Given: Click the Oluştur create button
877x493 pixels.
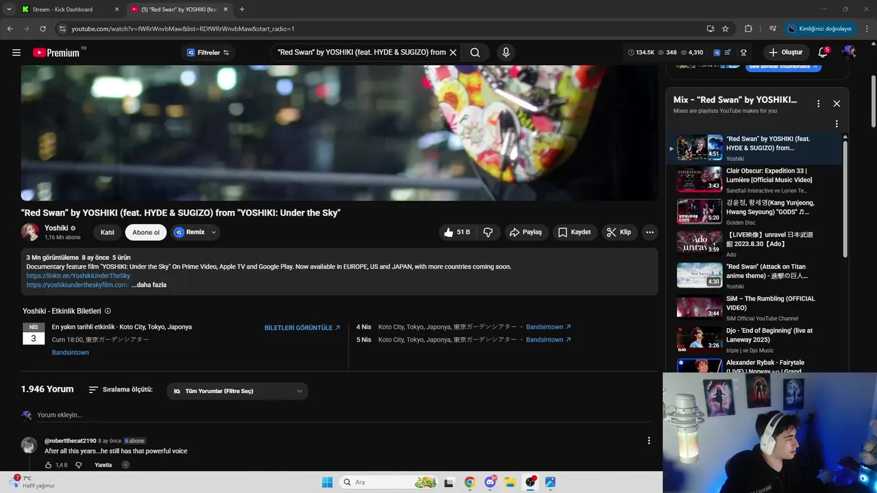Looking at the screenshot, I should coord(786,52).
